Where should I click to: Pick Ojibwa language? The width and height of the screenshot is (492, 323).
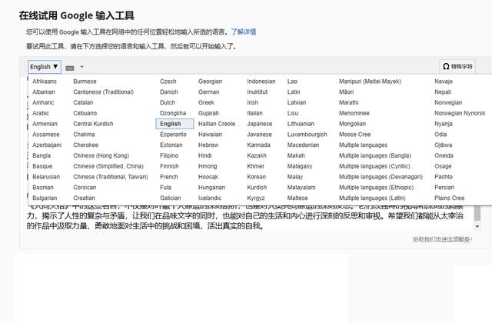444,145
